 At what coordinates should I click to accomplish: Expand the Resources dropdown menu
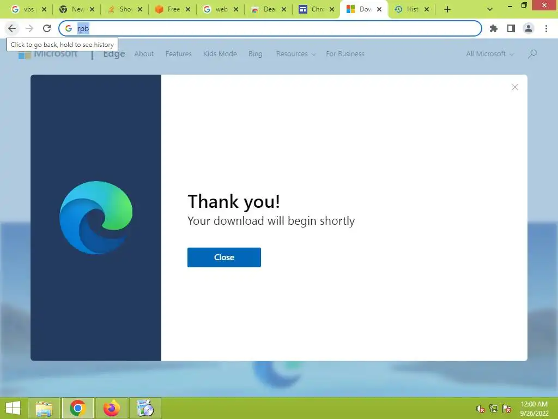point(296,54)
